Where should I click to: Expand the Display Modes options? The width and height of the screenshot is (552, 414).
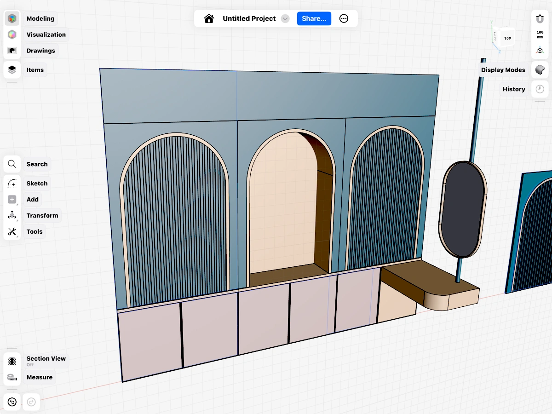[540, 70]
